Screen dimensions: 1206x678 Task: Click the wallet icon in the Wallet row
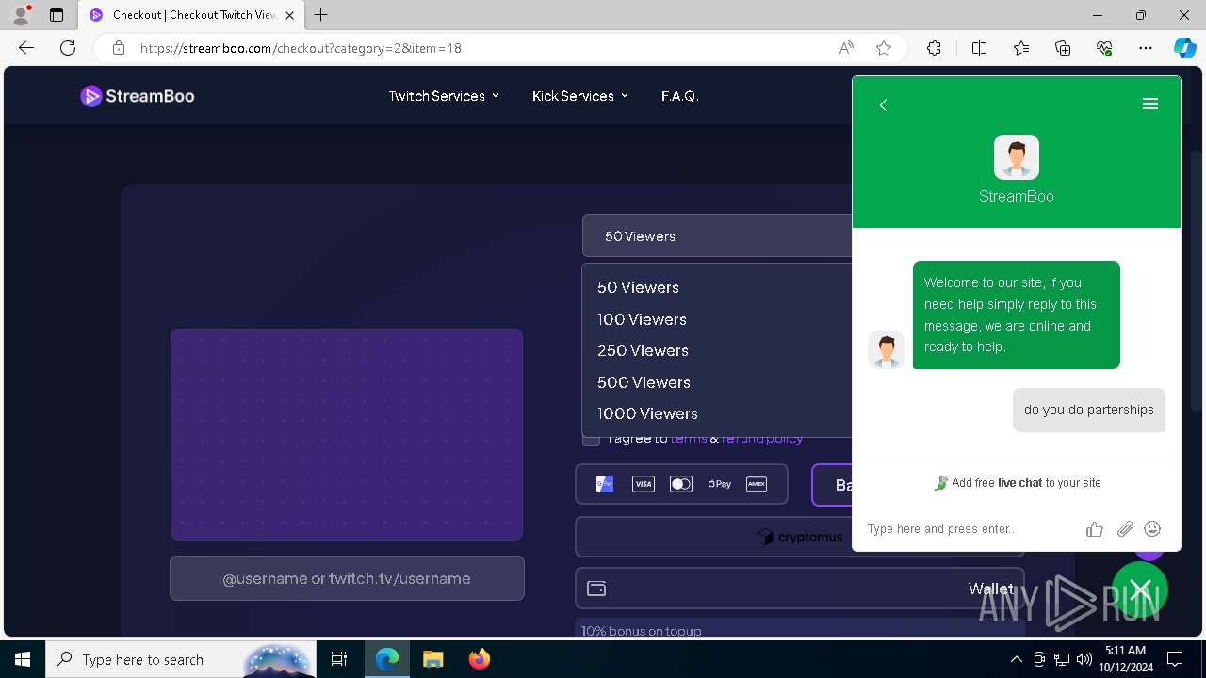[x=596, y=589]
